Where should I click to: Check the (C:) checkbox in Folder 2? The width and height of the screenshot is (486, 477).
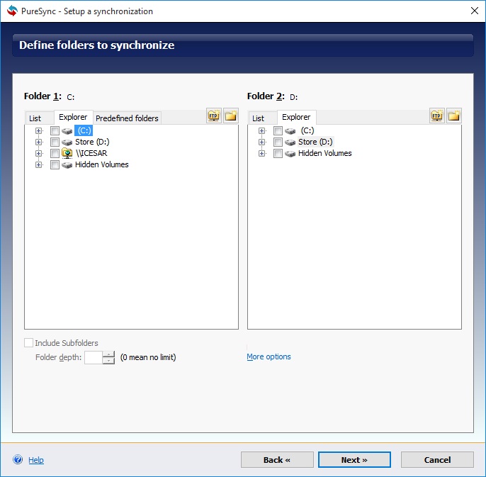pos(278,131)
